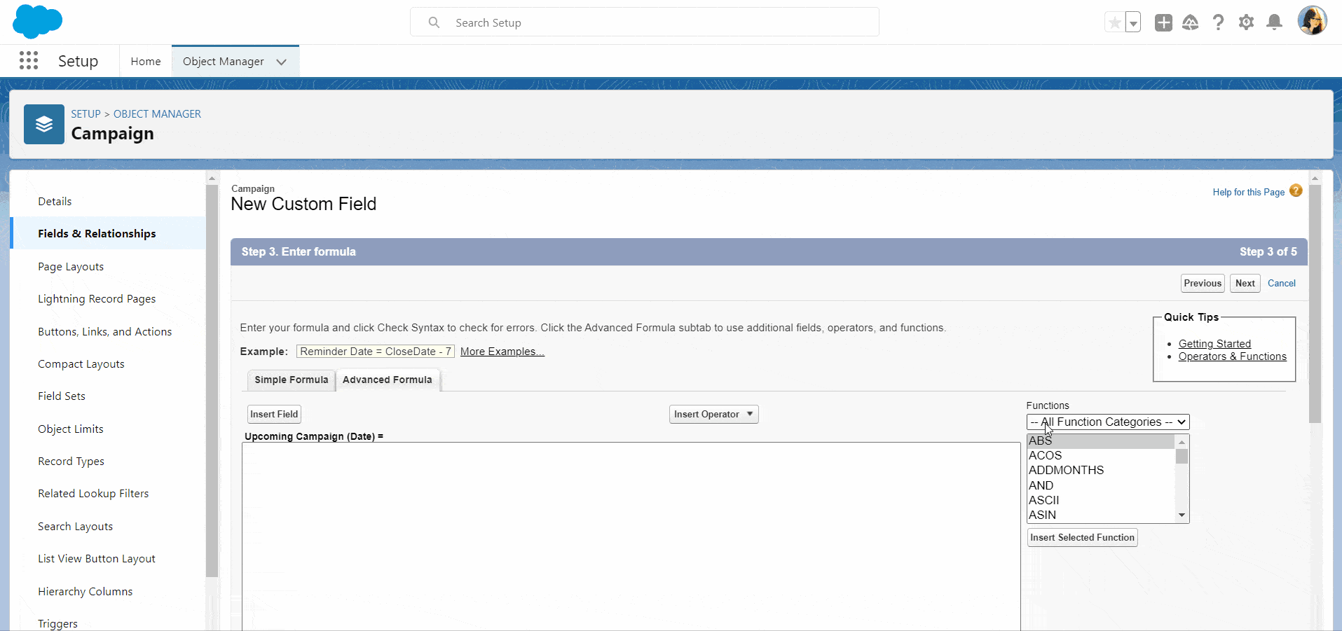The image size is (1342, 631).
Task: Open the Setup gear icon
Action: coord(1247,22)
